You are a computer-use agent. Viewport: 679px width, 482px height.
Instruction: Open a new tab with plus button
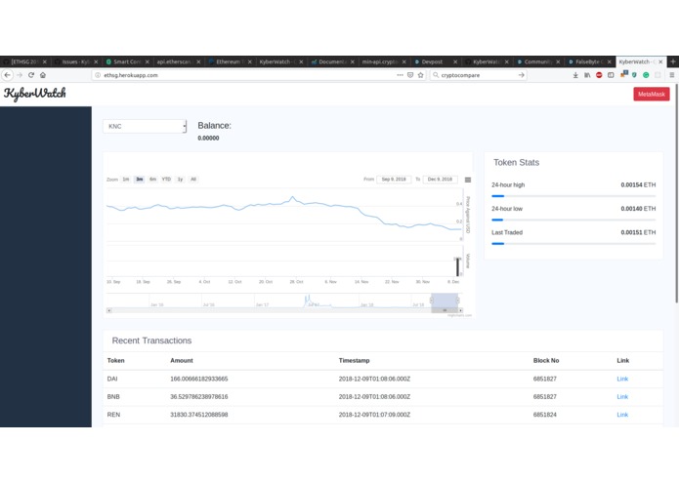pyautogui.click(x=673, y=61)
